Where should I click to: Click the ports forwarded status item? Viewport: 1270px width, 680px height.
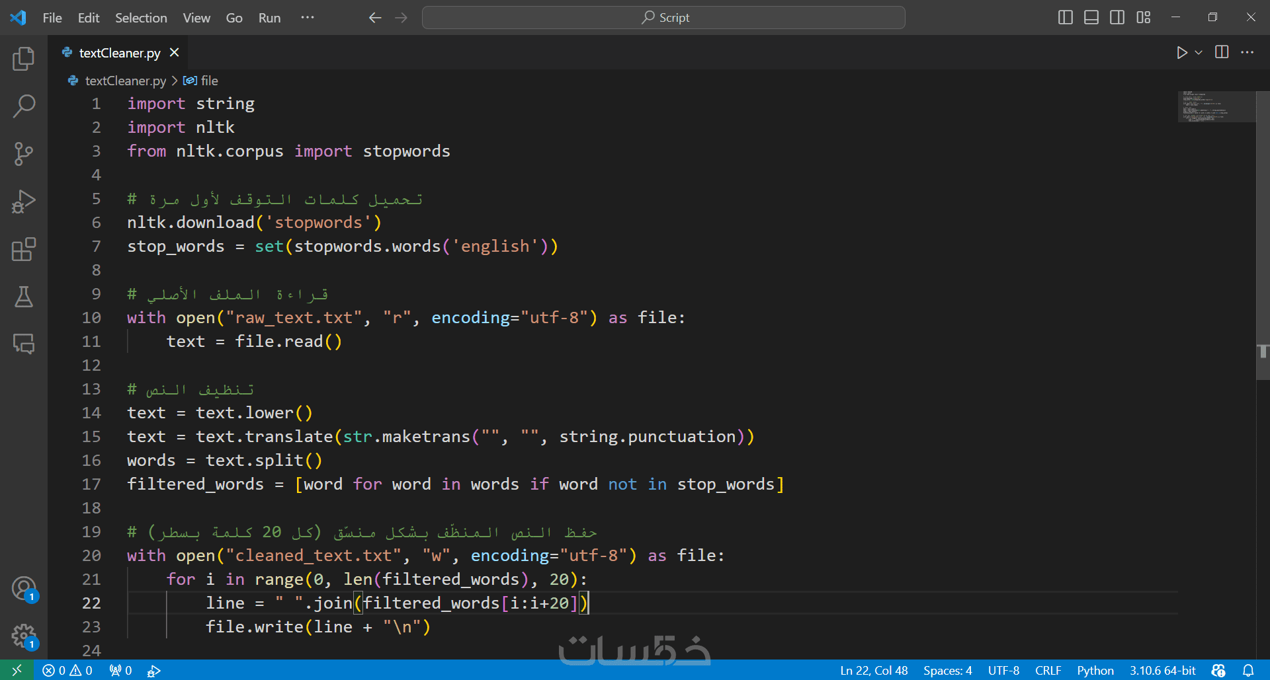pyautogui.click(x=120, y=670)
